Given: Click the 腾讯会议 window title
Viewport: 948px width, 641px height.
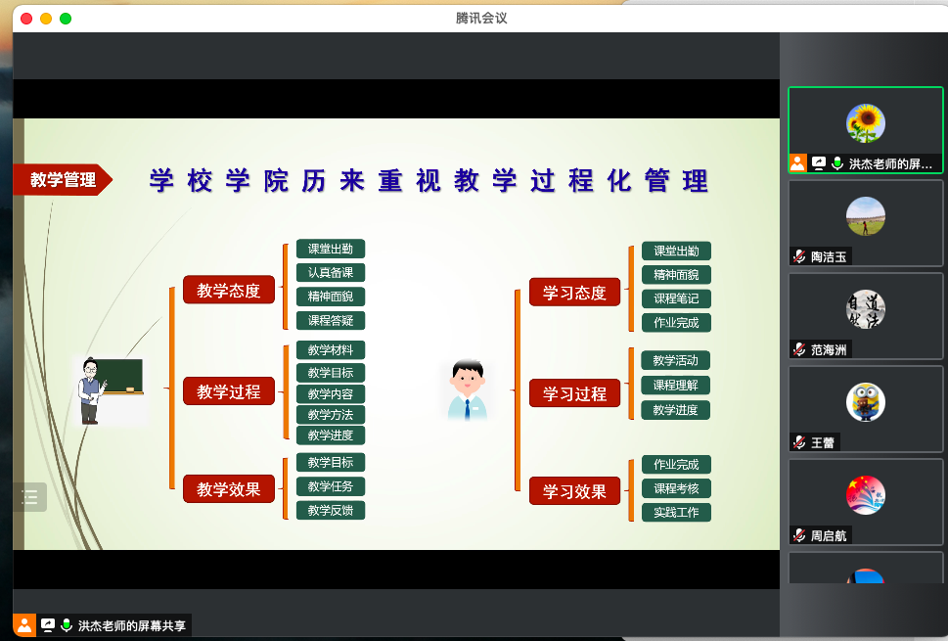Looking at the screenshot, I should tap(481, 19).
